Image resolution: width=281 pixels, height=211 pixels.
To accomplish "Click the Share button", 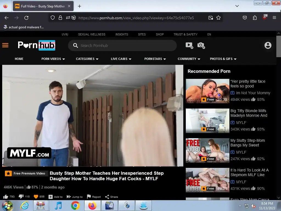I will coord(111,197).
